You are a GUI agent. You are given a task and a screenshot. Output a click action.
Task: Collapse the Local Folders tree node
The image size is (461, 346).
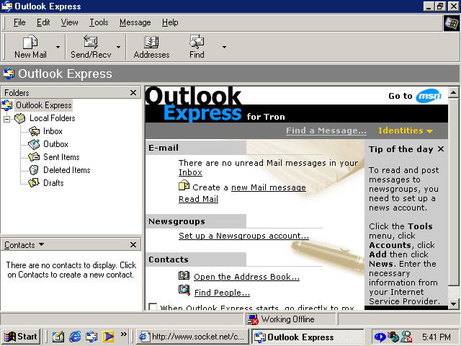click(x=7, y=119)
